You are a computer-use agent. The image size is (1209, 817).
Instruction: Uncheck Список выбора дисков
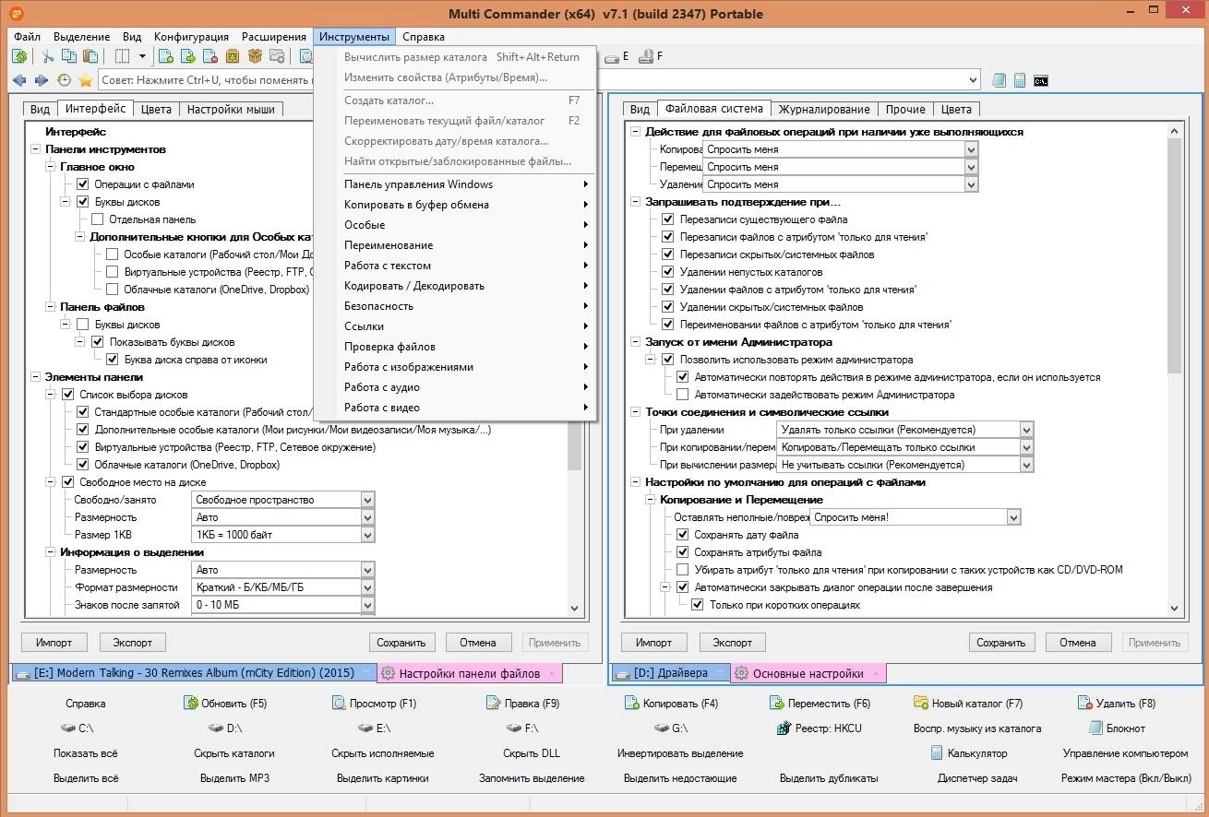[67, 395]
